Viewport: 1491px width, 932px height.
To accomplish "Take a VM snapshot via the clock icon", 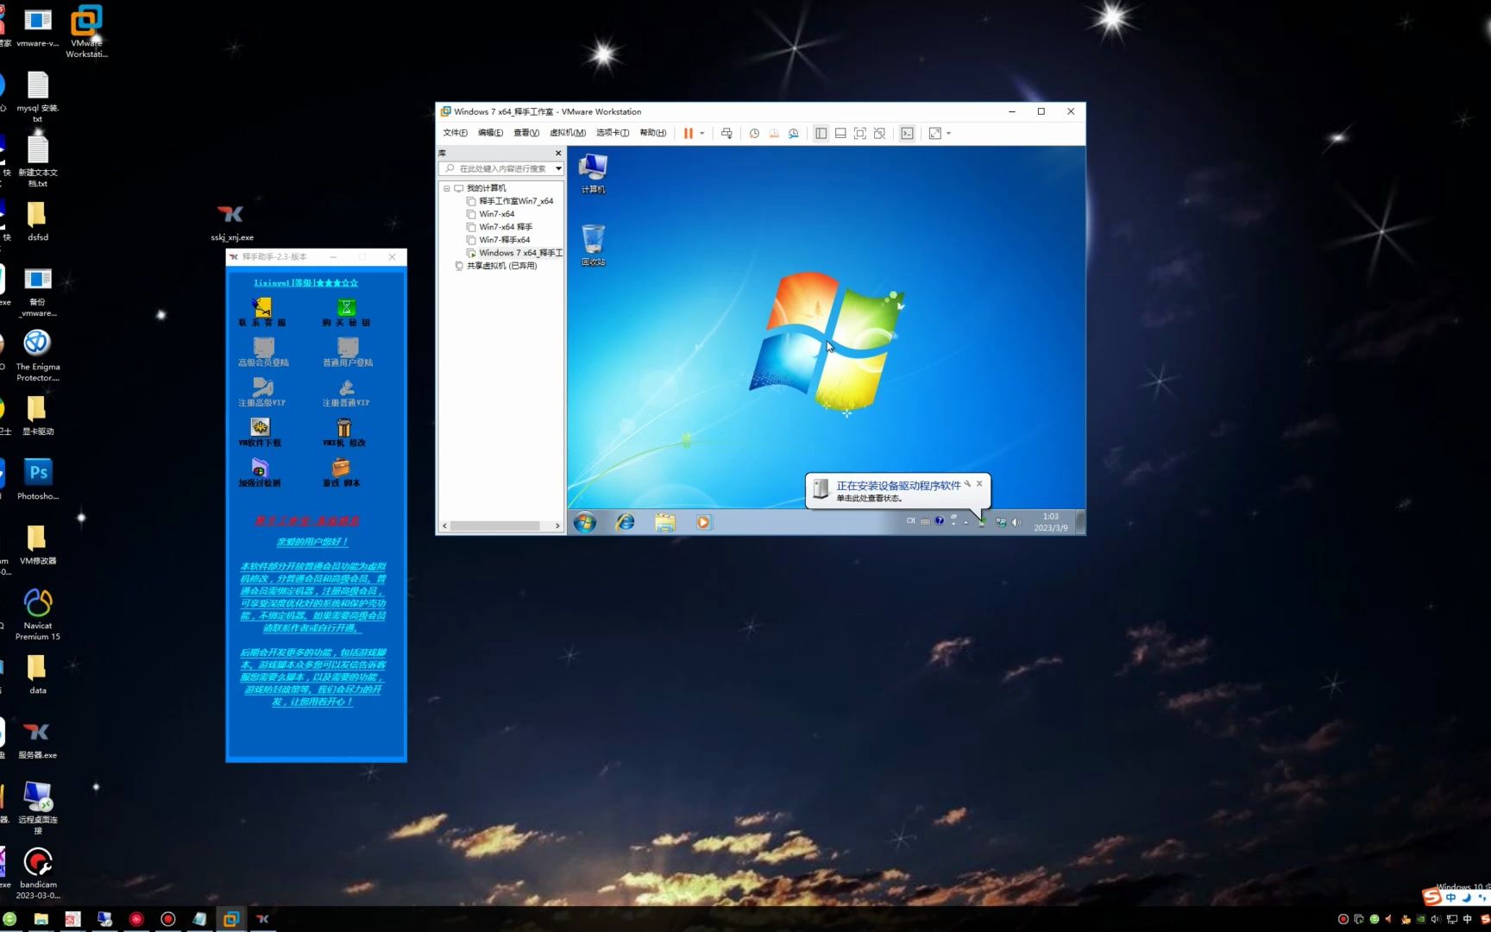I will (754, 133).
